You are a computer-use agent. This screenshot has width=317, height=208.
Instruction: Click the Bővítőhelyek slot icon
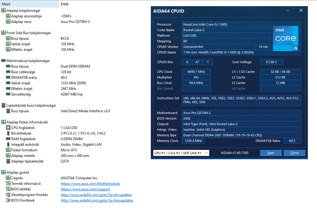click(8, 133)
